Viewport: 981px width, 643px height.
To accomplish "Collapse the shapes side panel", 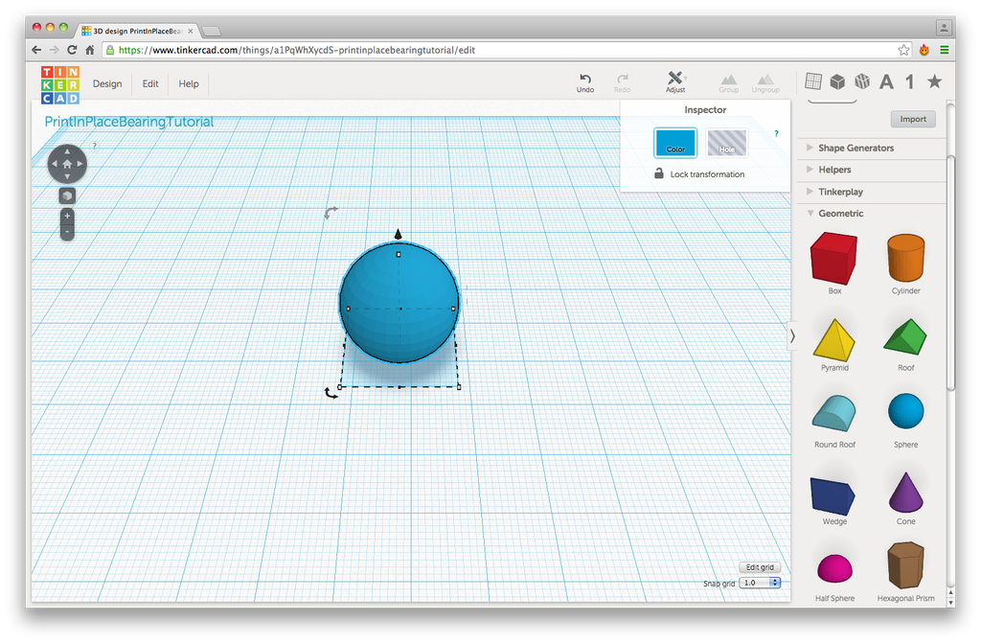I will (x=792, y=336).
